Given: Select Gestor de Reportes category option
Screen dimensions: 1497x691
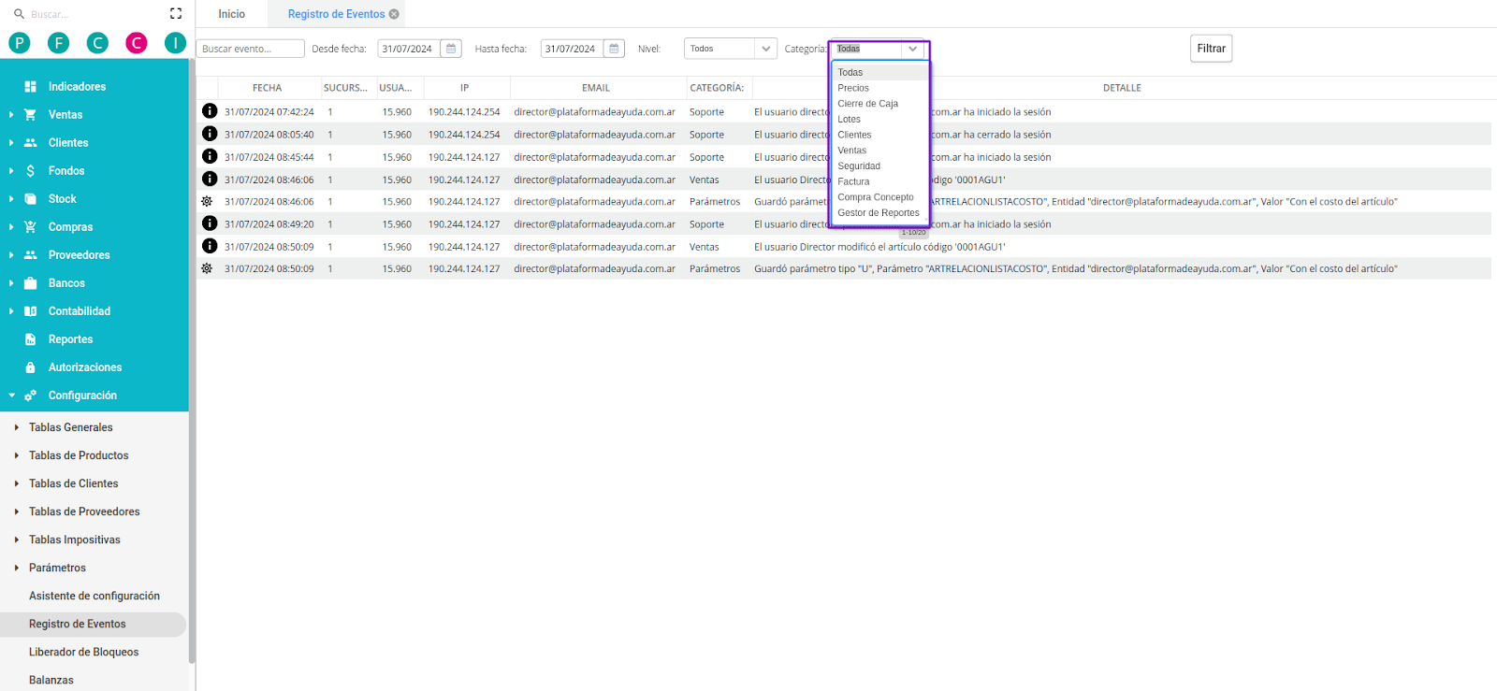Looking at the screenshot, I should coord(879,213).
